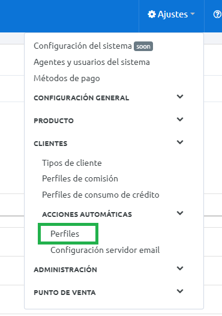This screenshot has width=222, height=316.
Task: Click the Ajustes dropdown caret
Action: (193, 14)
